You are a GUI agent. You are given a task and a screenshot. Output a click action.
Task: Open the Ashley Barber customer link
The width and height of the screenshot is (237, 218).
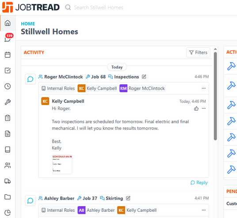click(x=57, y=198)
